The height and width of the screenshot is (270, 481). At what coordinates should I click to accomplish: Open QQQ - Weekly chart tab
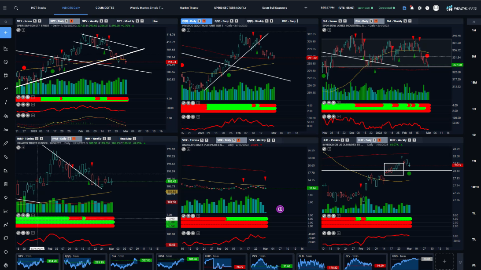click(255, 21)
